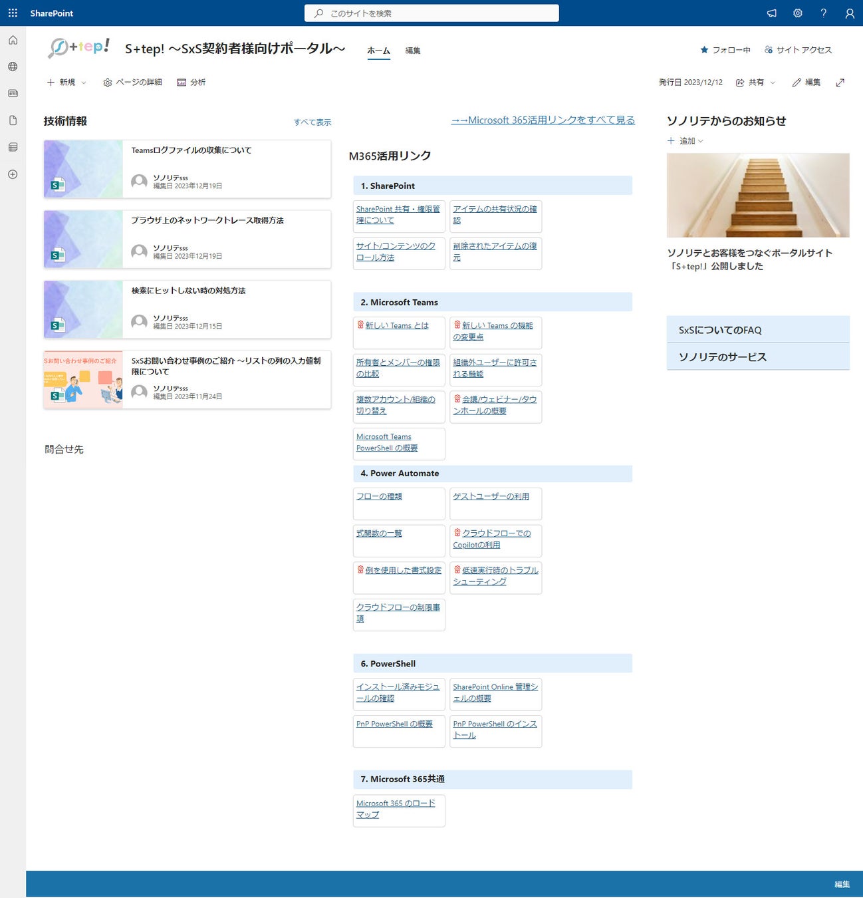Click the create plus-circle icon in left rail
This screenshot has height=898, width=863.
pos(13,174)
